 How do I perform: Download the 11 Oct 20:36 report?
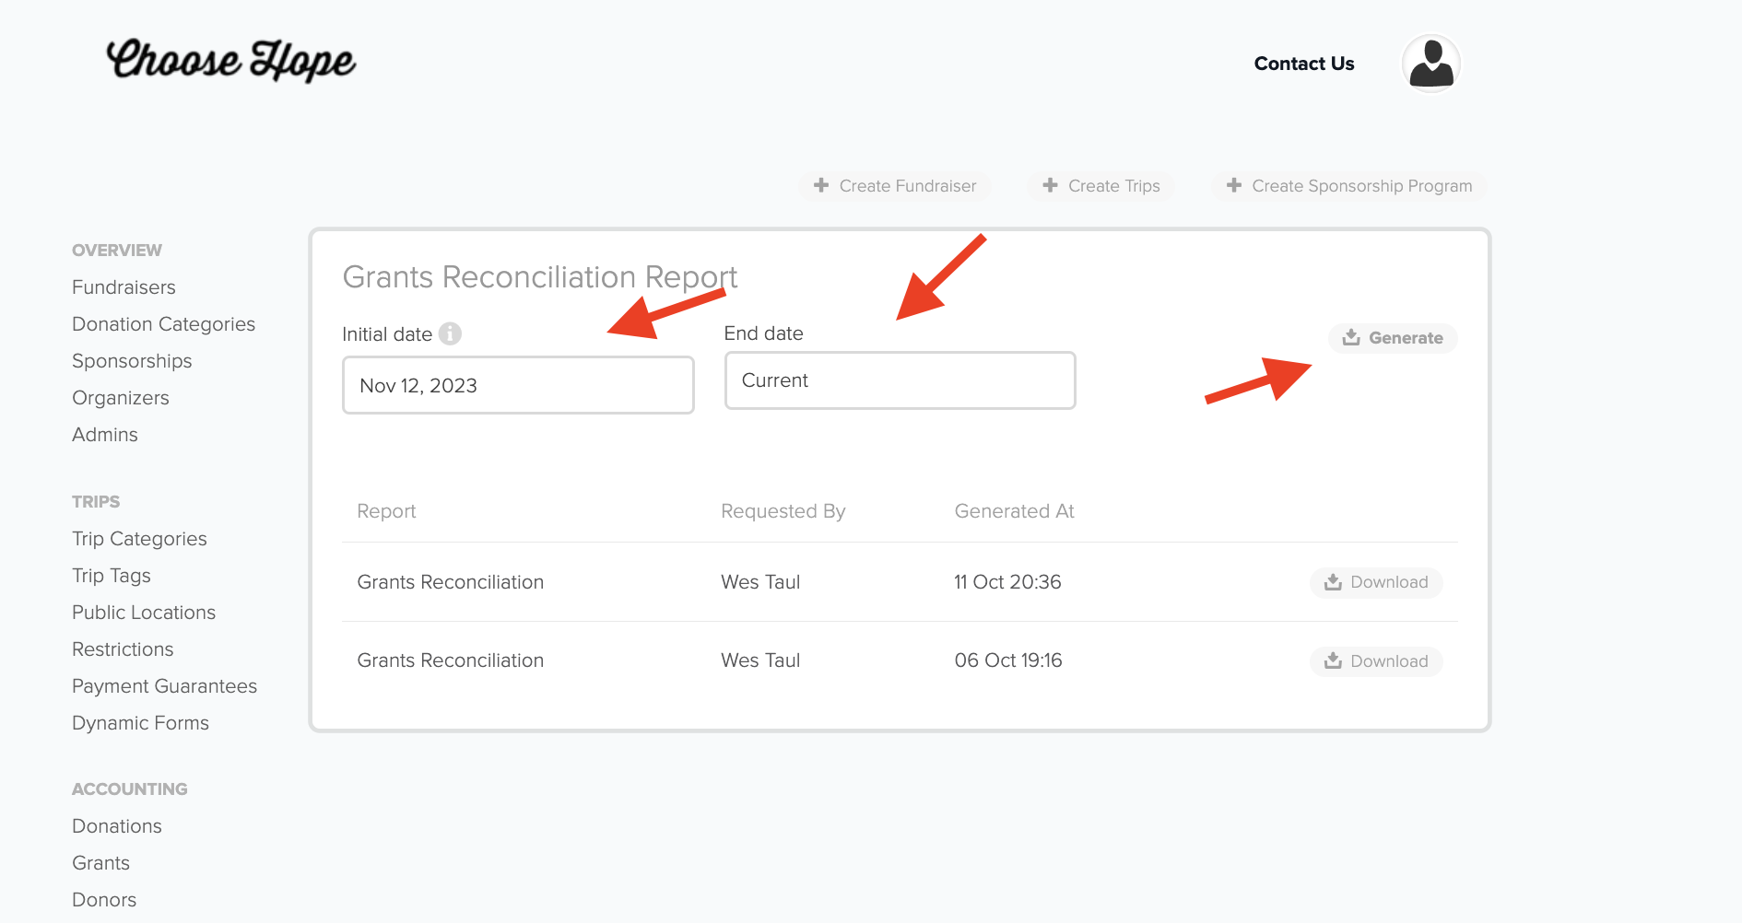point(1376,582)
